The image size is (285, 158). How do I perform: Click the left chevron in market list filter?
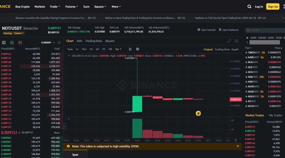(247, 42)
